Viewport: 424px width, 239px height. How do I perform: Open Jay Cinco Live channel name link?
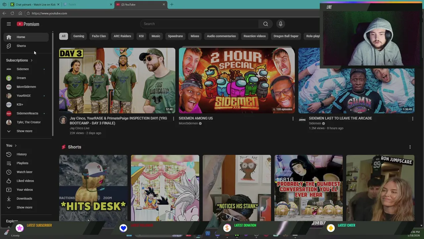point(79,128)
